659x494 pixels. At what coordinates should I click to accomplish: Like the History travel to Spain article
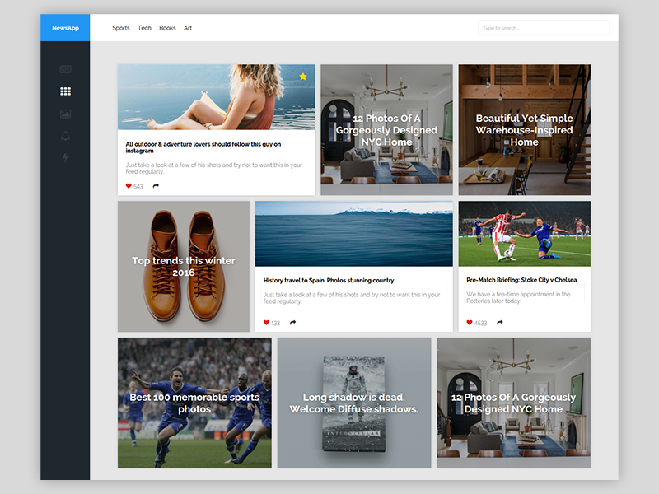point(266,323)
